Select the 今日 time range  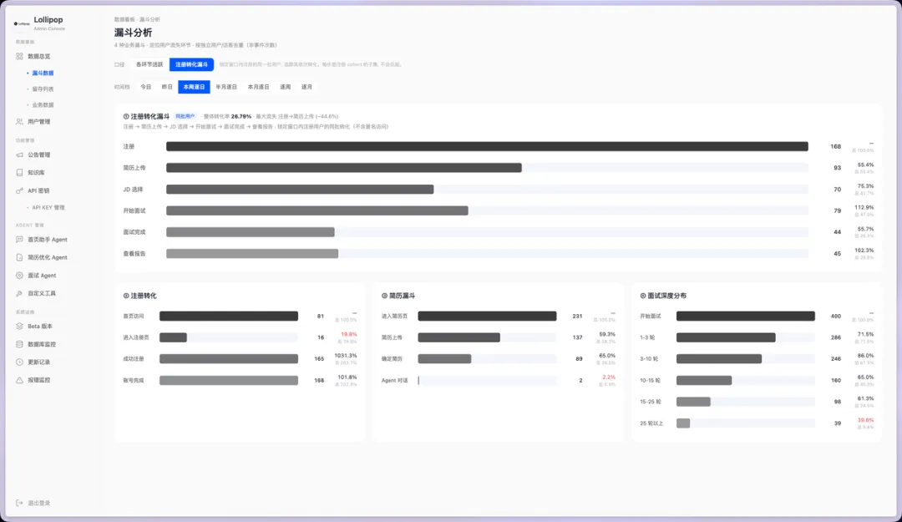[146, 87]
